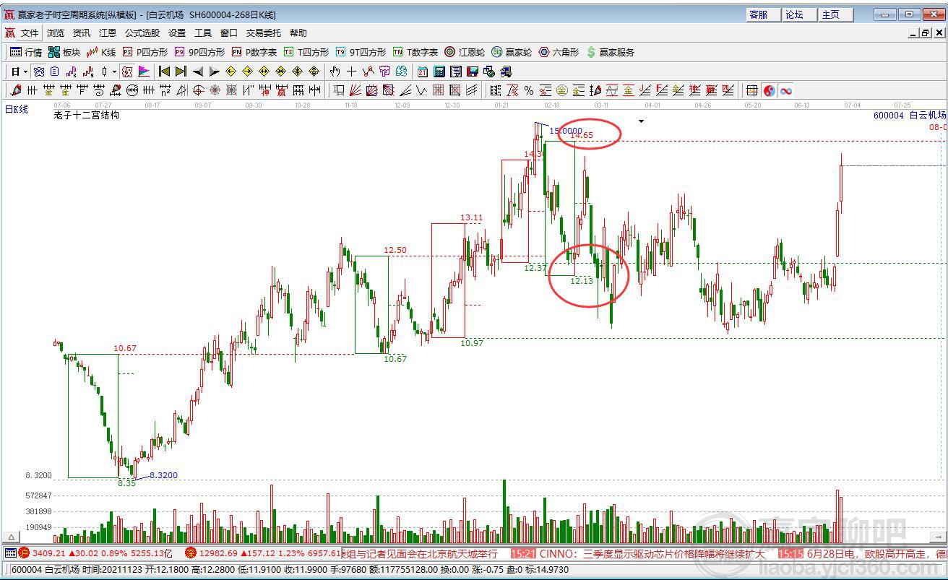Screen dimensions: 948x580
Task: Click the 14.65 price label on chart
Action: tap(582, 135)
